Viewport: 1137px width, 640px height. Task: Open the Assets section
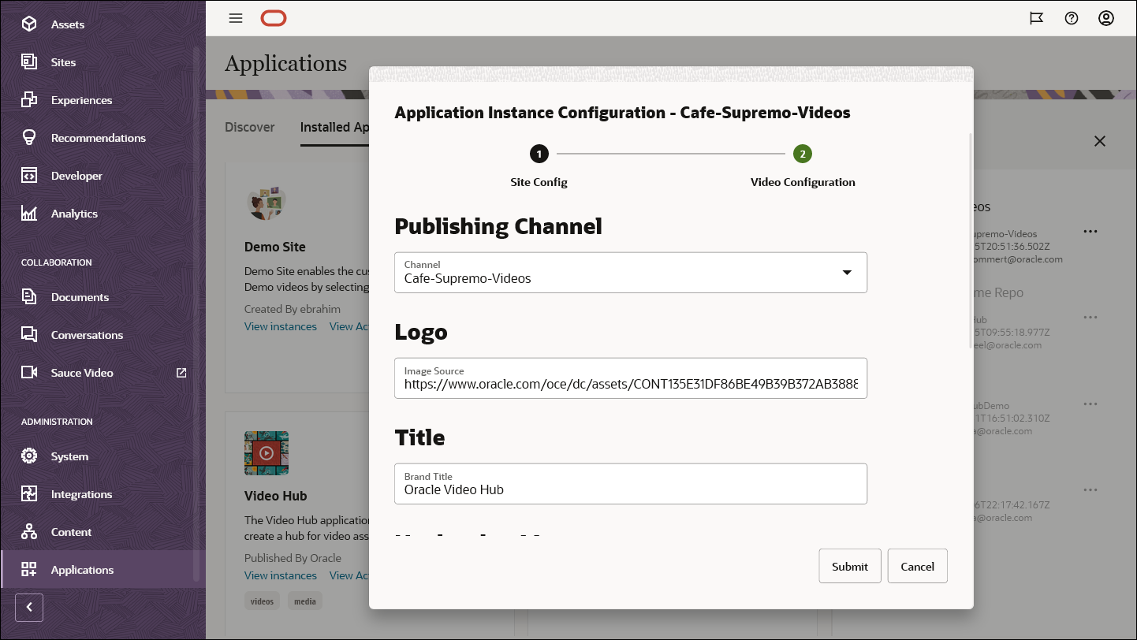click(x=67, y=24)
